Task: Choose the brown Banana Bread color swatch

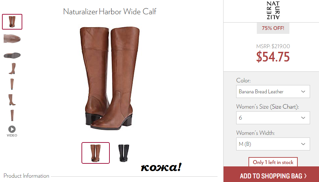Action: coord(95,153)
